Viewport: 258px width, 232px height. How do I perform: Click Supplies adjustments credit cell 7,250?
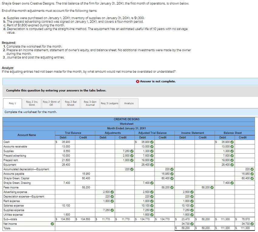pyautogui.click(x=125, y=151)
